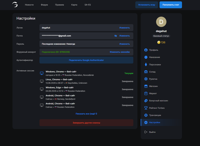The image size is (200, 146).
Task: Click Завершить другие сеансы button
Action: pos(86,123)
